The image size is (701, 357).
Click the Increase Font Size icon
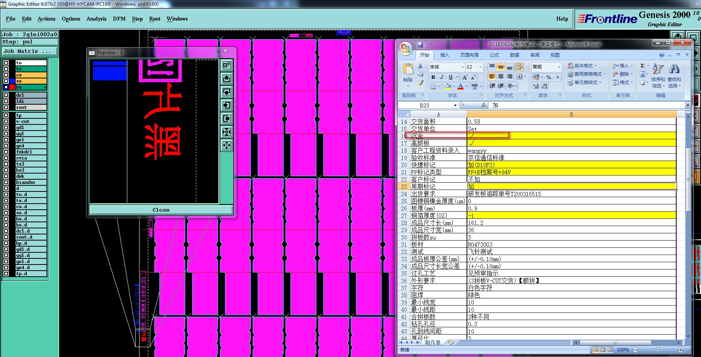coord(465,77)
